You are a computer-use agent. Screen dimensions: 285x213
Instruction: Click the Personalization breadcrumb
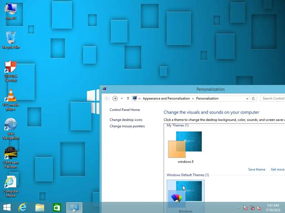[207, 98]
